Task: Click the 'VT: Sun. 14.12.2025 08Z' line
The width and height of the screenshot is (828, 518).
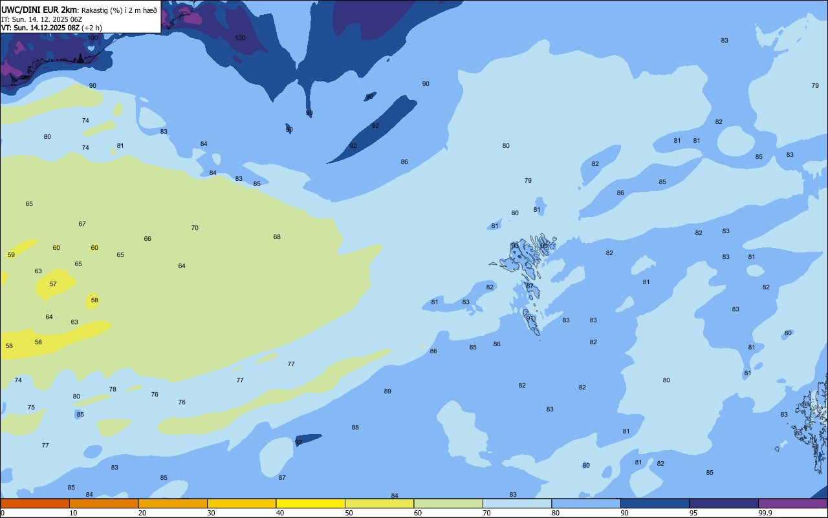Action: click(x=41, y=28)
